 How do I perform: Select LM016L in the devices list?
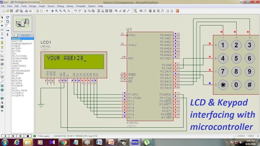click(x=15, y=64)
